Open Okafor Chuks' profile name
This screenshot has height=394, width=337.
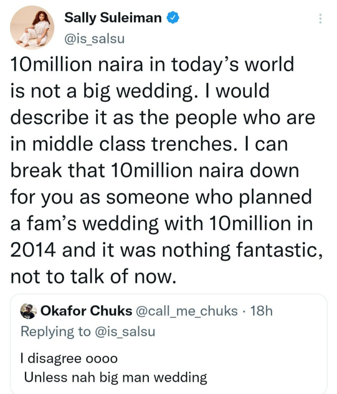86,311
